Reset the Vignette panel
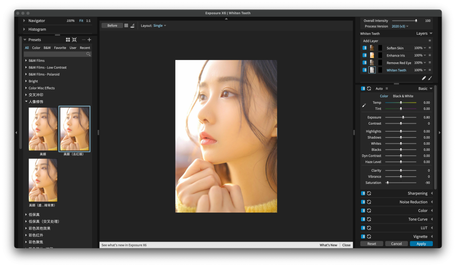 tap(369, 236)
